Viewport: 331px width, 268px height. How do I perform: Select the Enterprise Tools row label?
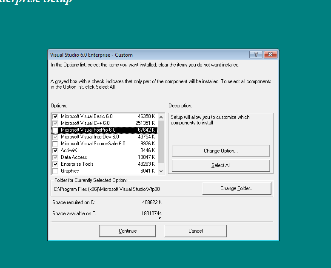click(x=77, y=164)
